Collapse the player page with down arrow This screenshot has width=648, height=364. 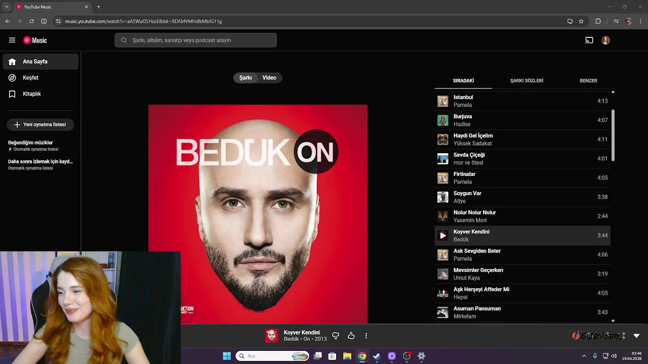pos(636,336)
